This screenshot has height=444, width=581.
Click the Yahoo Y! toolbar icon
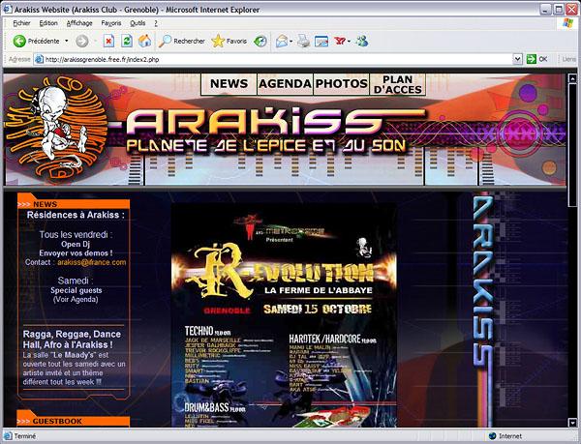(x=340, y=41)
